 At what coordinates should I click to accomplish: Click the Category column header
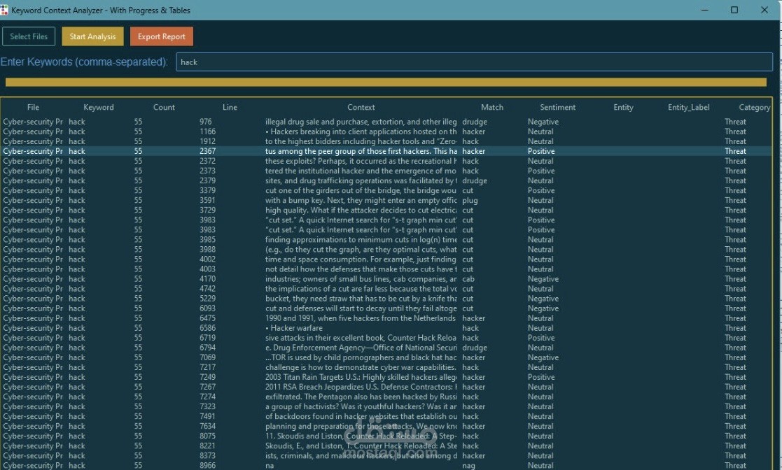754,107
